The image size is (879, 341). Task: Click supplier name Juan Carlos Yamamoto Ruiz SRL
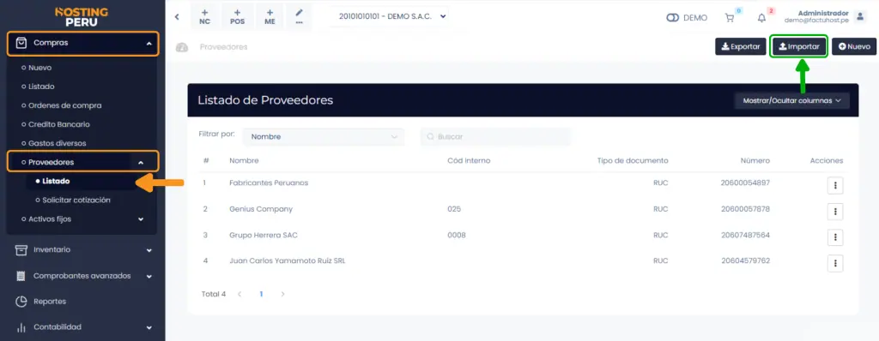coord(287,261)
